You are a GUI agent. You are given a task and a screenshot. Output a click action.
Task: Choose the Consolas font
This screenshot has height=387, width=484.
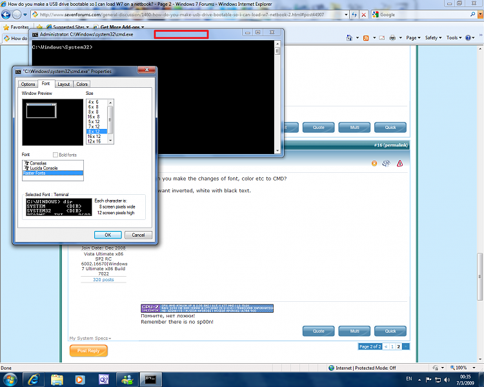point(38,163)
